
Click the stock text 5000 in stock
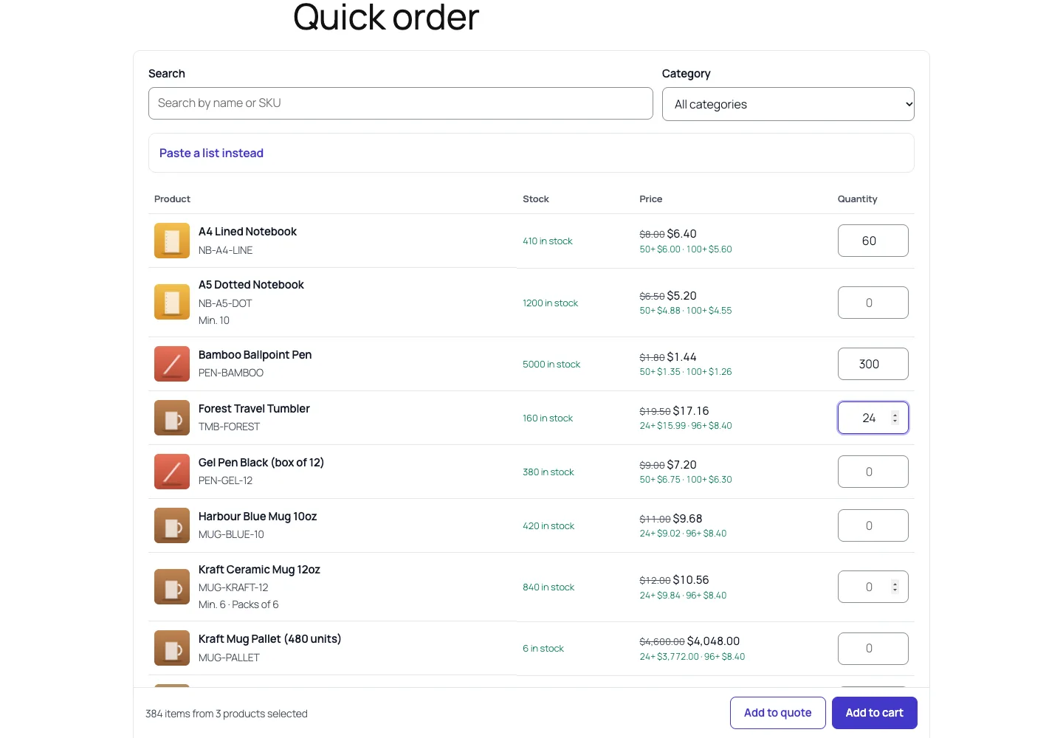(x=551, y=364)
